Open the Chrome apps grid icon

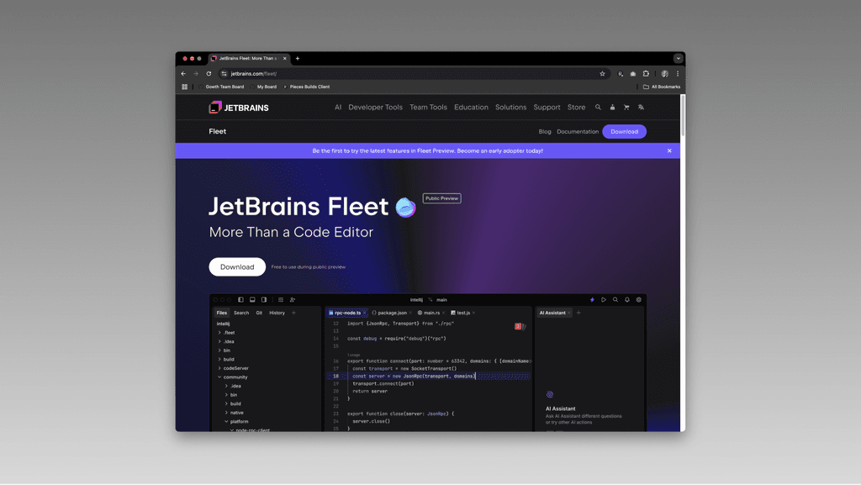point(184,87)
